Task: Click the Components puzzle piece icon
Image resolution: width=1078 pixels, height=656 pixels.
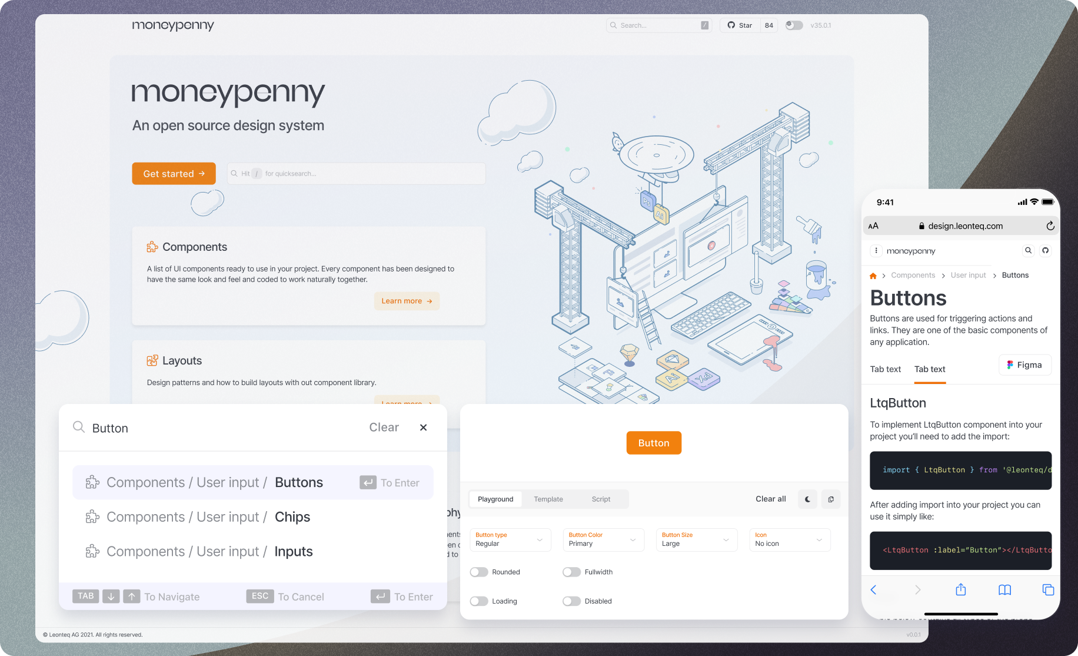Action: coord(152,247)
